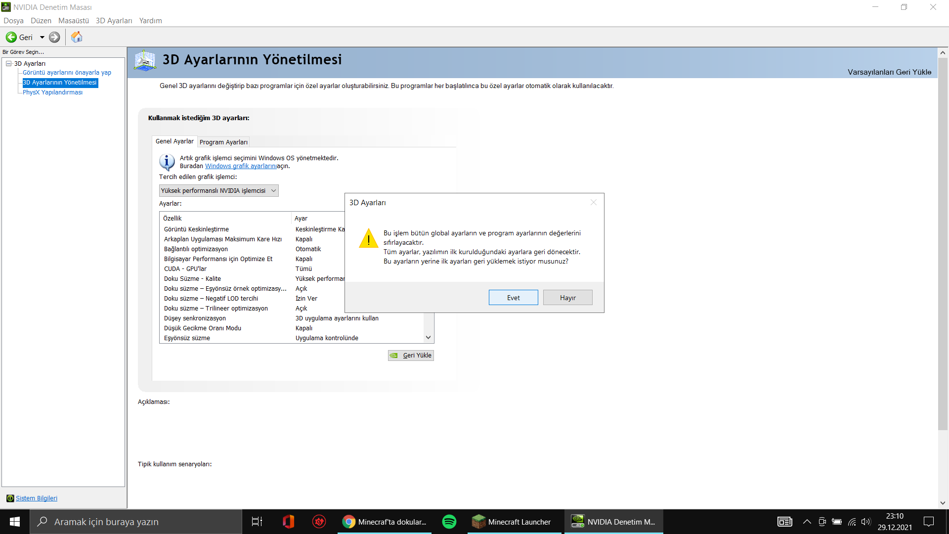Show hidden system tray icons

tap(807, 522)
